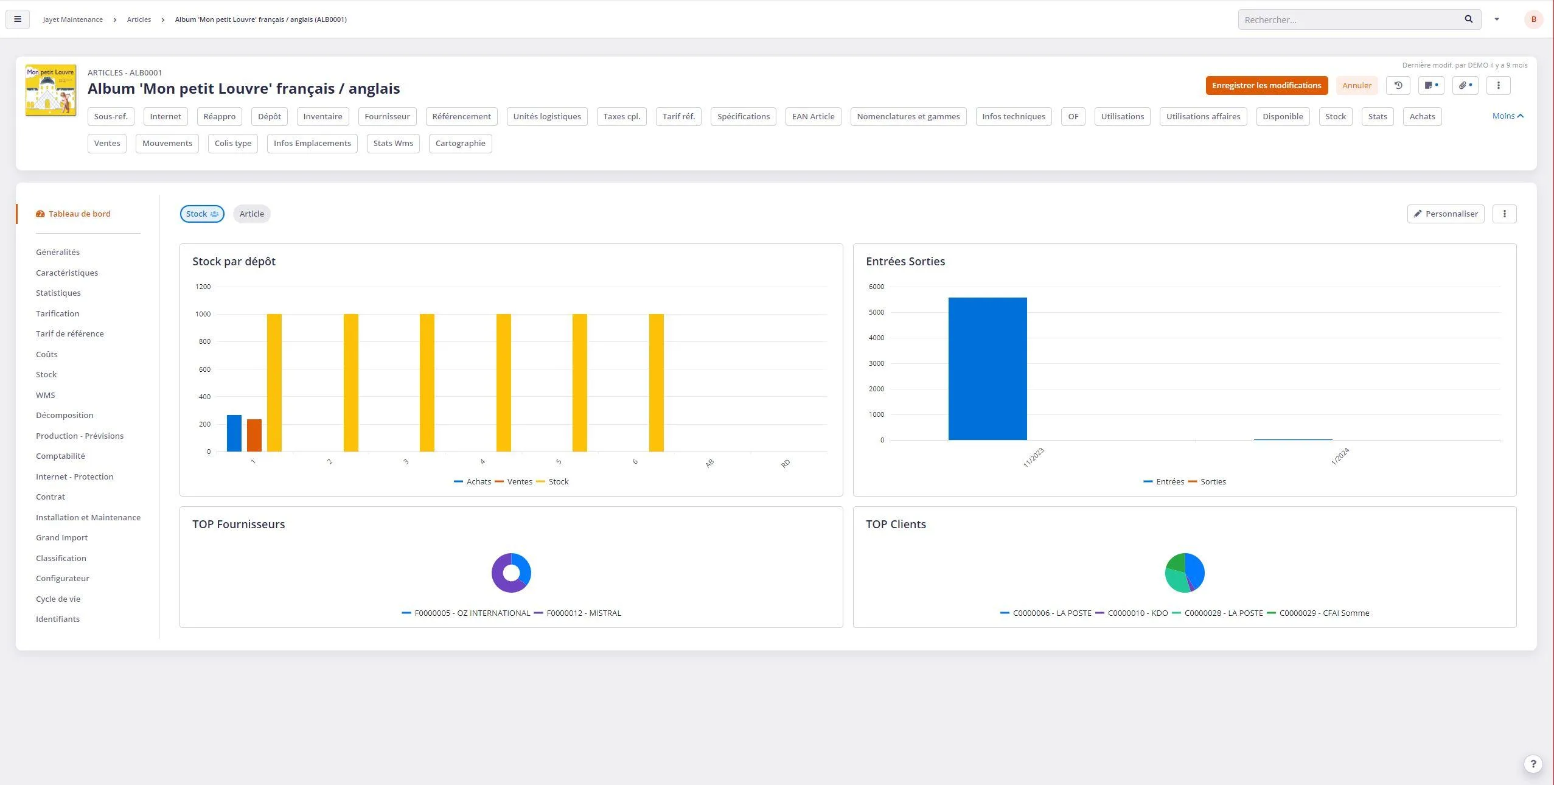Click the Mon petit Louvre album thumbnail
Viewport: 1554px width, 785px height.
(51, 90)
